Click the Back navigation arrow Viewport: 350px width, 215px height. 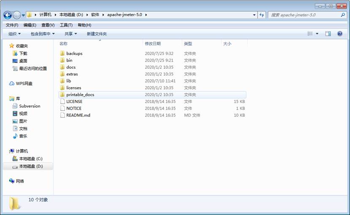click(x=7, y=15)
